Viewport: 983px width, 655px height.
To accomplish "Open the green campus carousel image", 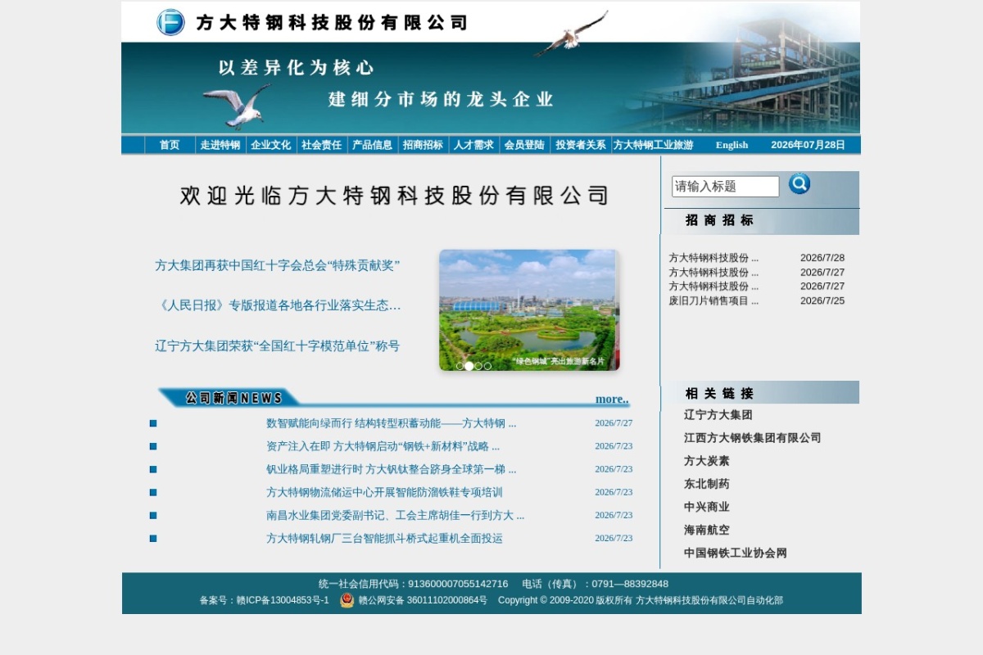I will 529,310.
